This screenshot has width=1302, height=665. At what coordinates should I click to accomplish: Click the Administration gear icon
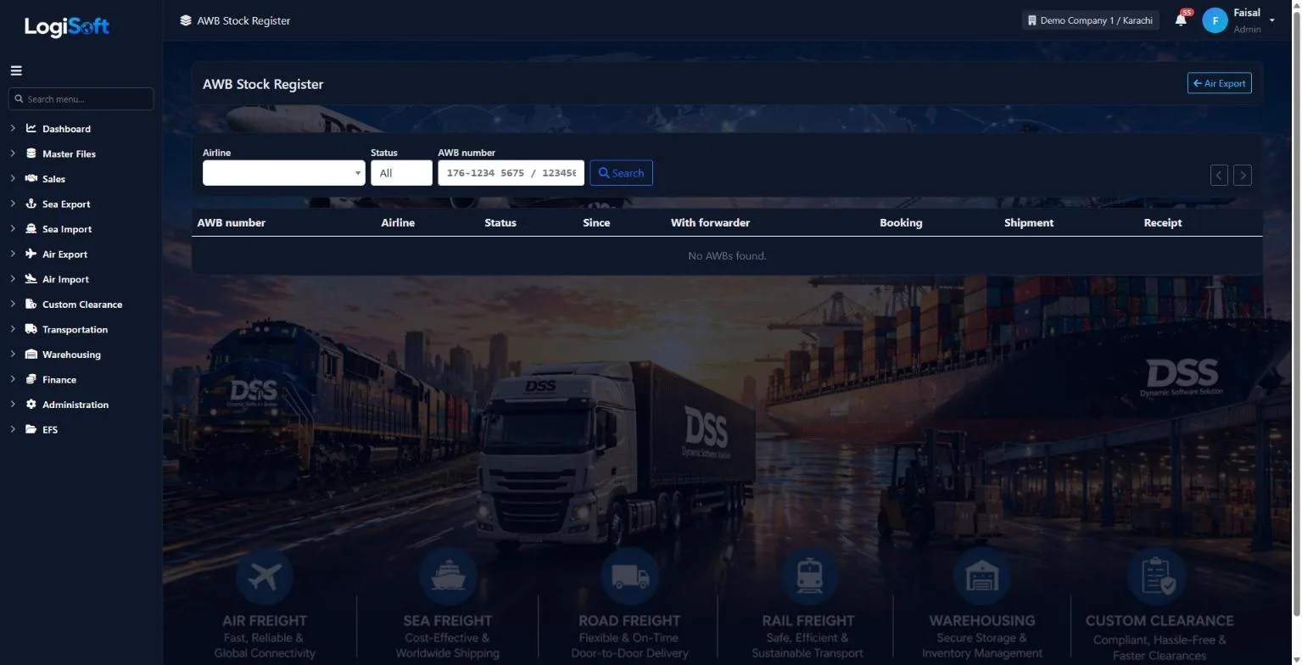point(31,405)
